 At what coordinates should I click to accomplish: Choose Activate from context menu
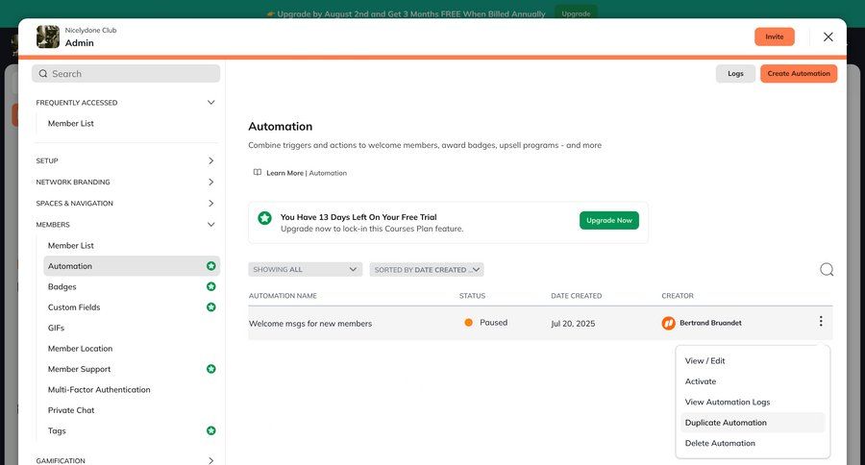[x=700, y=381]
